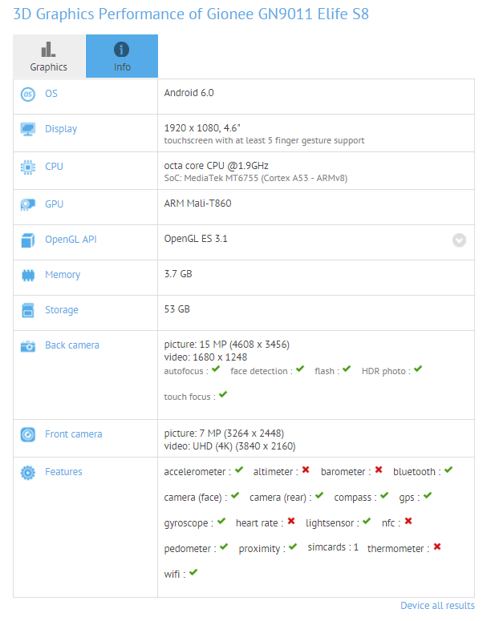
Task: Click the simcards : 1 text
Action: (333, 547)
